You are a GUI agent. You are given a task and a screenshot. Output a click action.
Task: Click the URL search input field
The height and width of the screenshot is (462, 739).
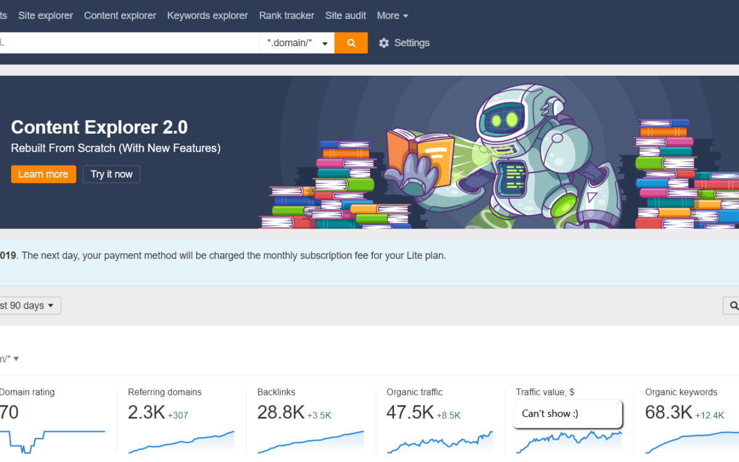129,43
